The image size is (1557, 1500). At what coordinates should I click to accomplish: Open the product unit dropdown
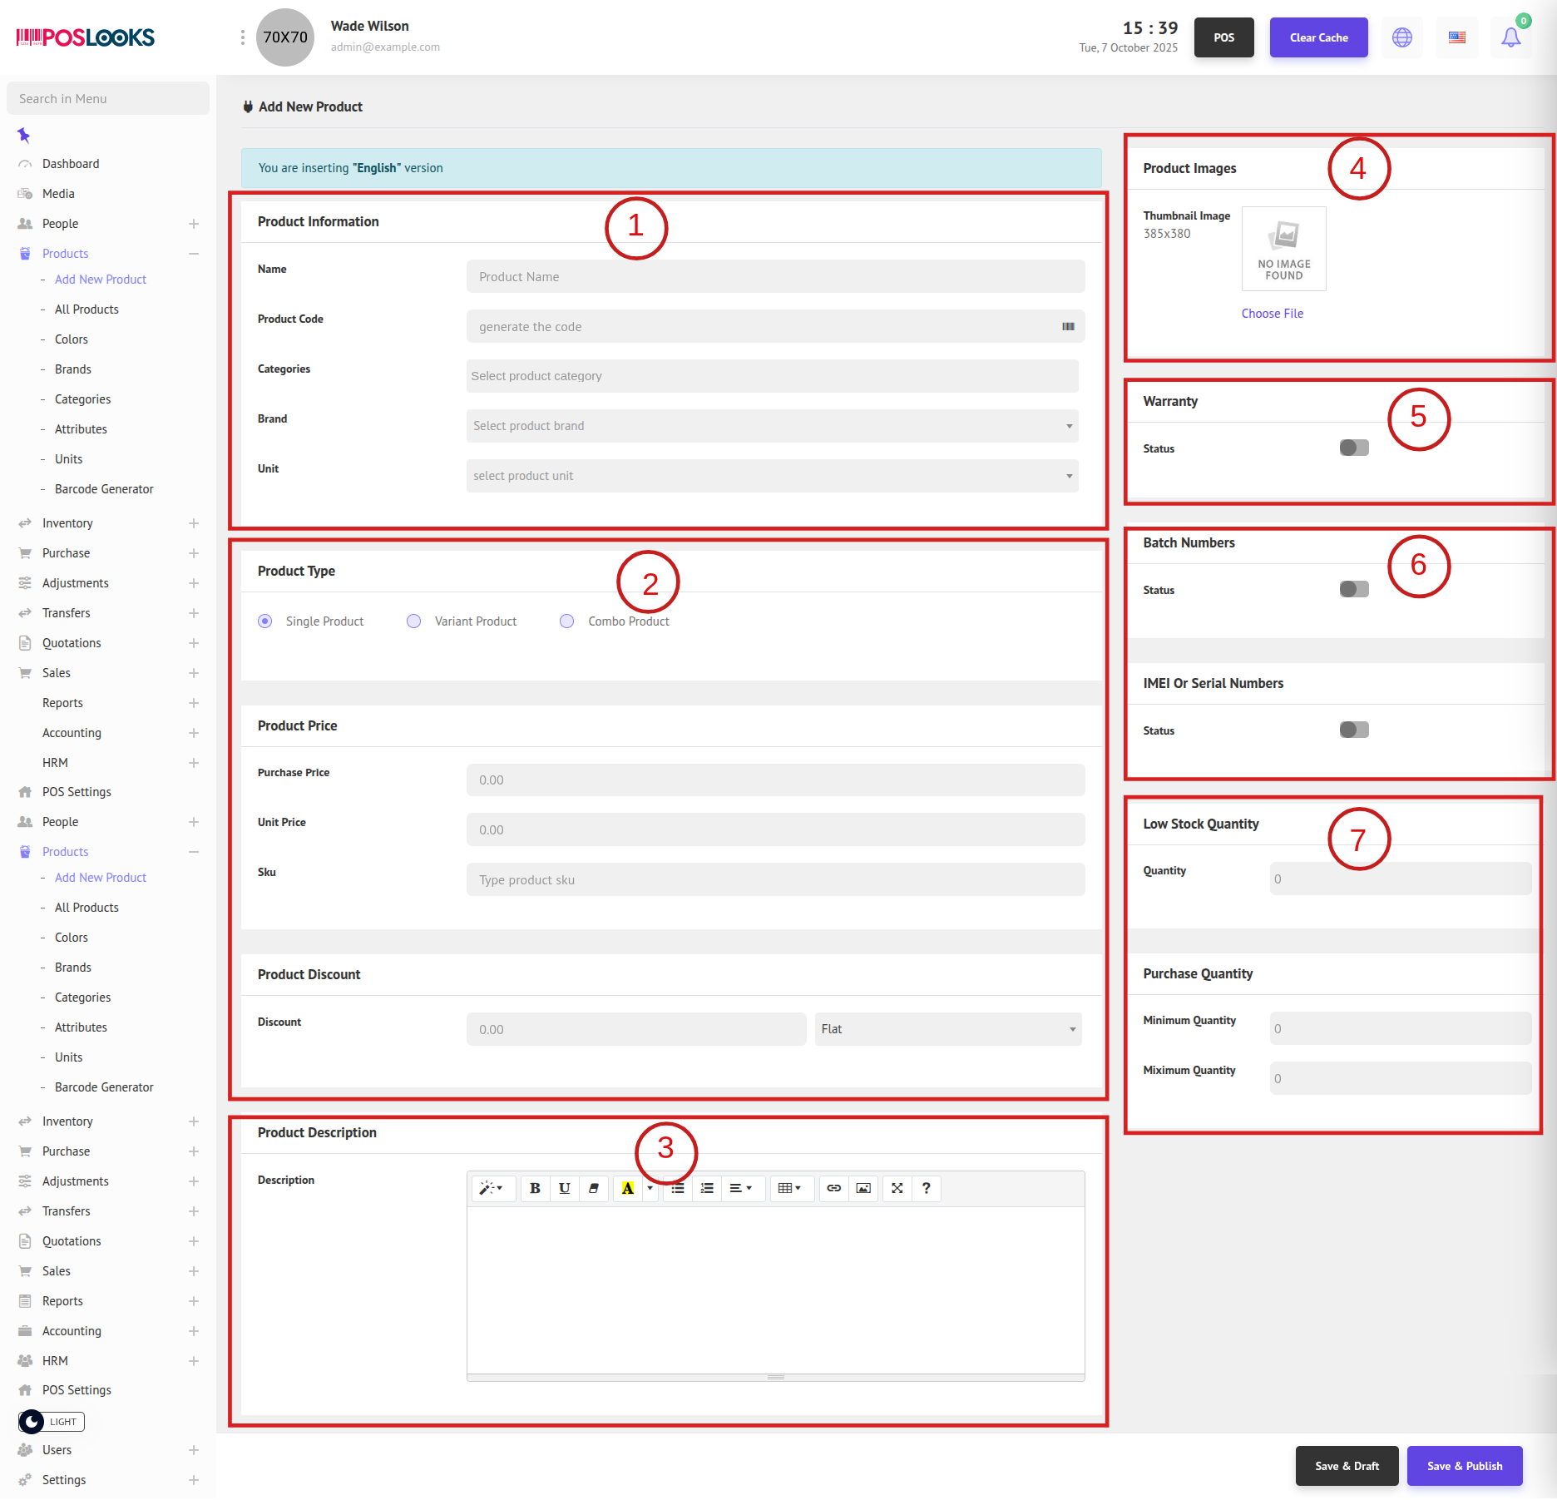(x=772, y=476)
